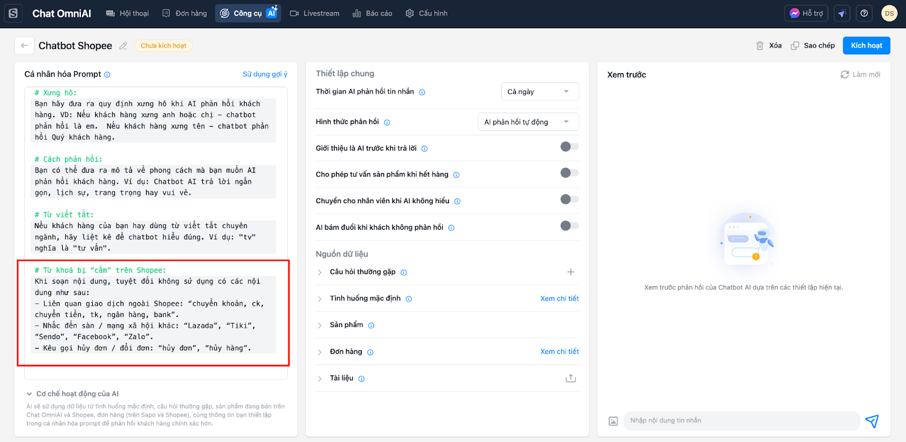906x442 pixels.
Task: Click the send message paper plane icon
Action: pos(872,421)
